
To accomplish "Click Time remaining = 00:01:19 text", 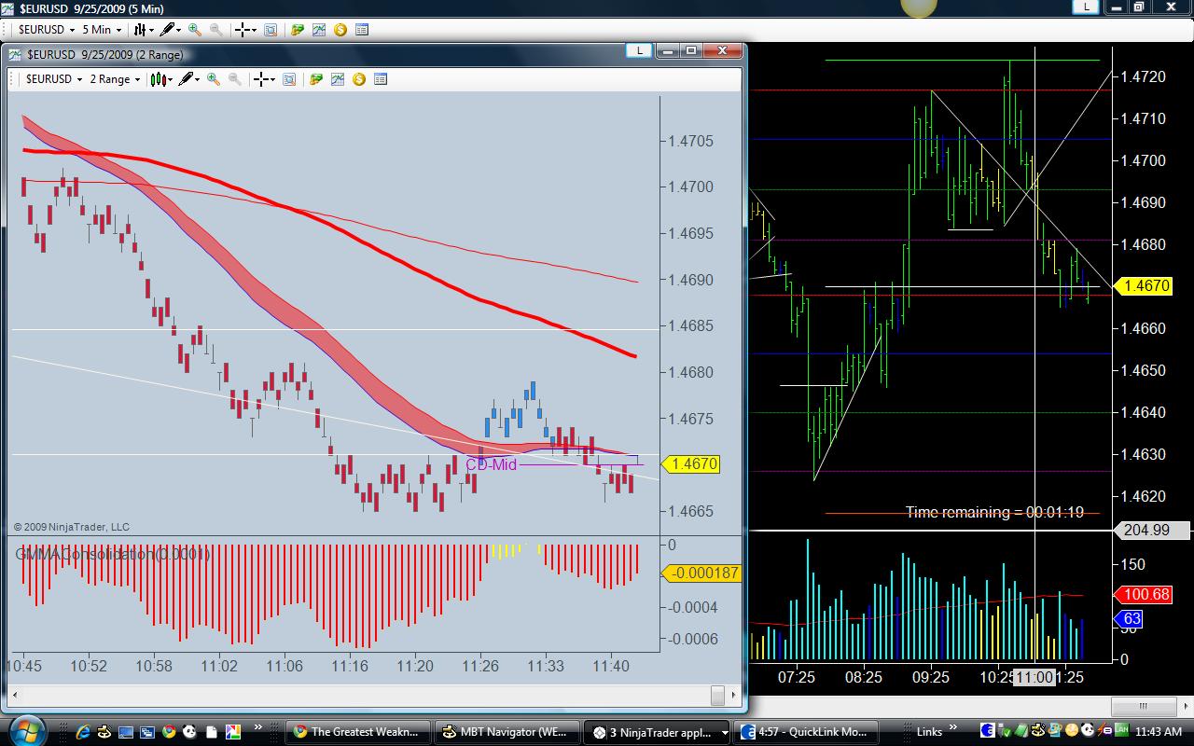I will coord(994,512).
